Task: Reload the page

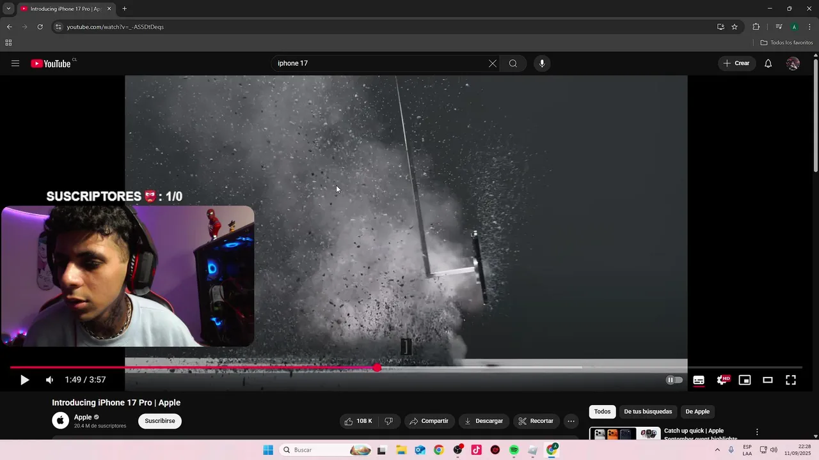Action: [40, 27]
